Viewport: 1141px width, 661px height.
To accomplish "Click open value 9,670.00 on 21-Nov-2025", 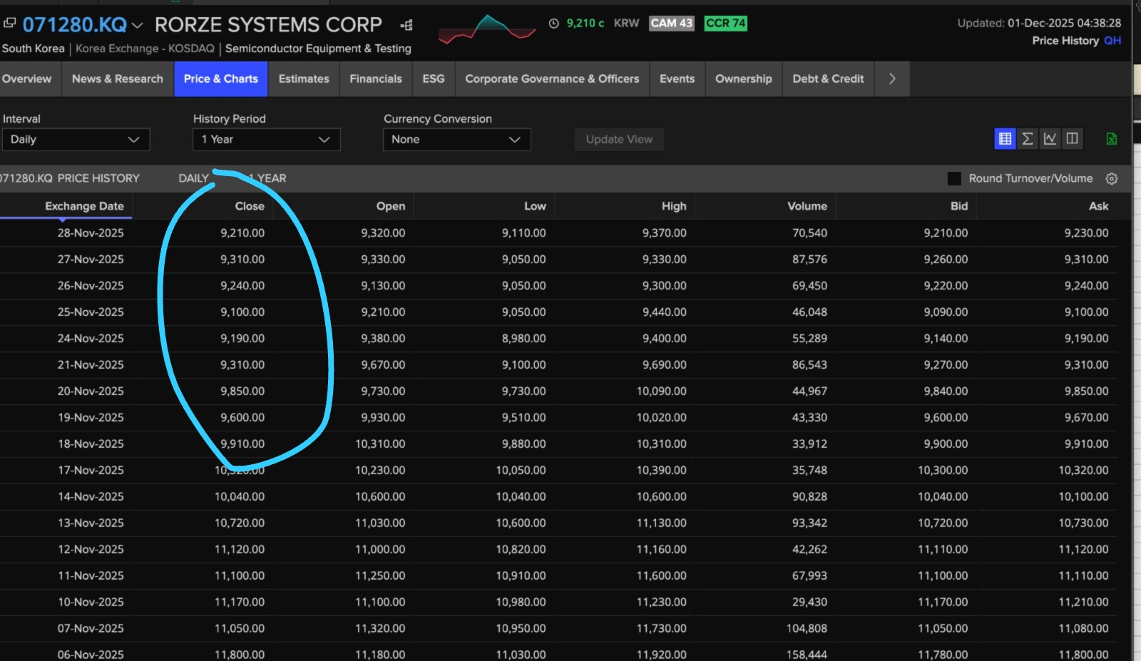I will click(x=383, y=364).
